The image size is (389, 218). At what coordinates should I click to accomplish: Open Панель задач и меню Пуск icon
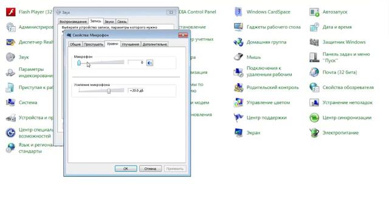click(x=314, y=57)
